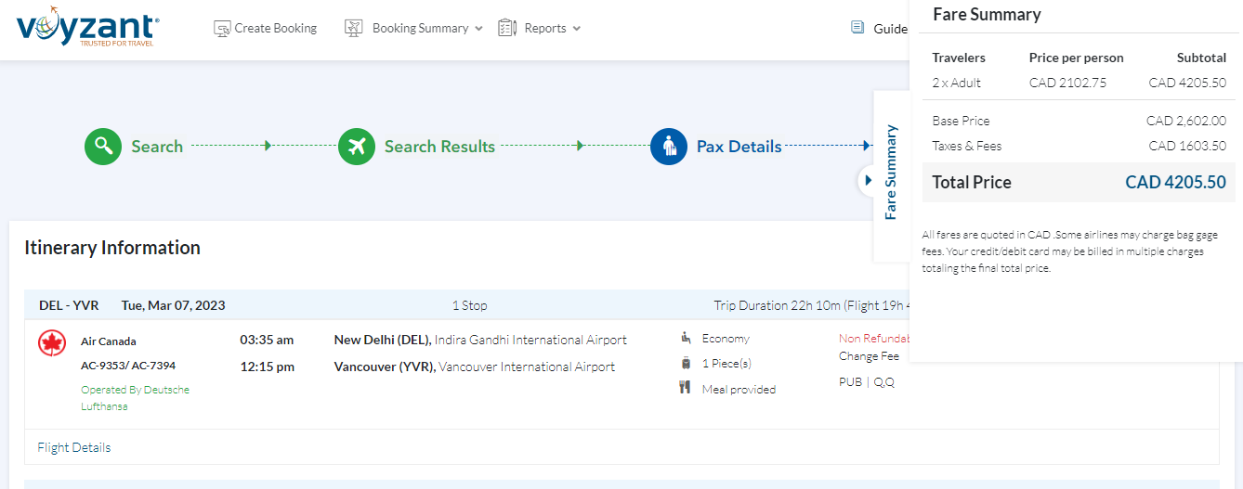Click the baggage icon beside 1 Piece(s)
Screen dimensions: 1243x489
click(686, 363)
